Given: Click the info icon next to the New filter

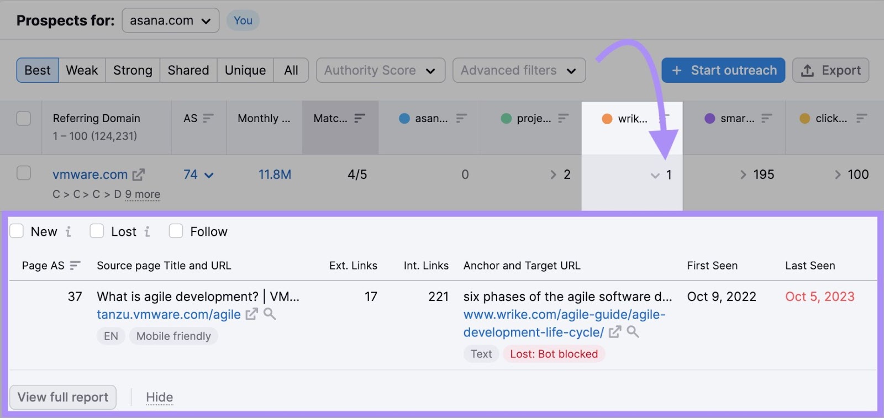Looking at the screenshot, I should click(69, 231).
